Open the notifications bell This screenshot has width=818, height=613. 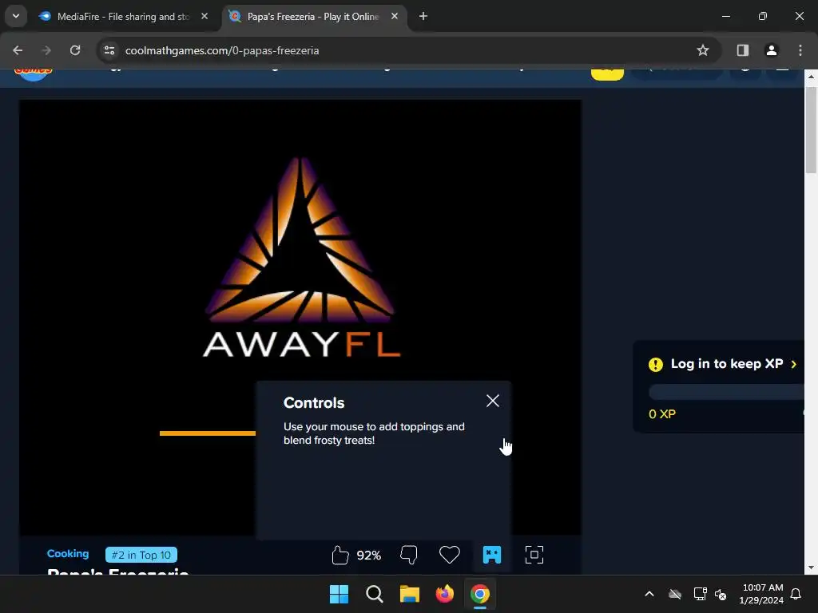[x=796, y=594]
